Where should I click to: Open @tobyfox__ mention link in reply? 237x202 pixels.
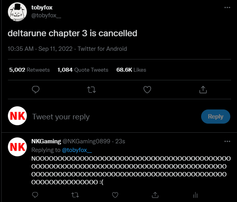pos(77,150)
